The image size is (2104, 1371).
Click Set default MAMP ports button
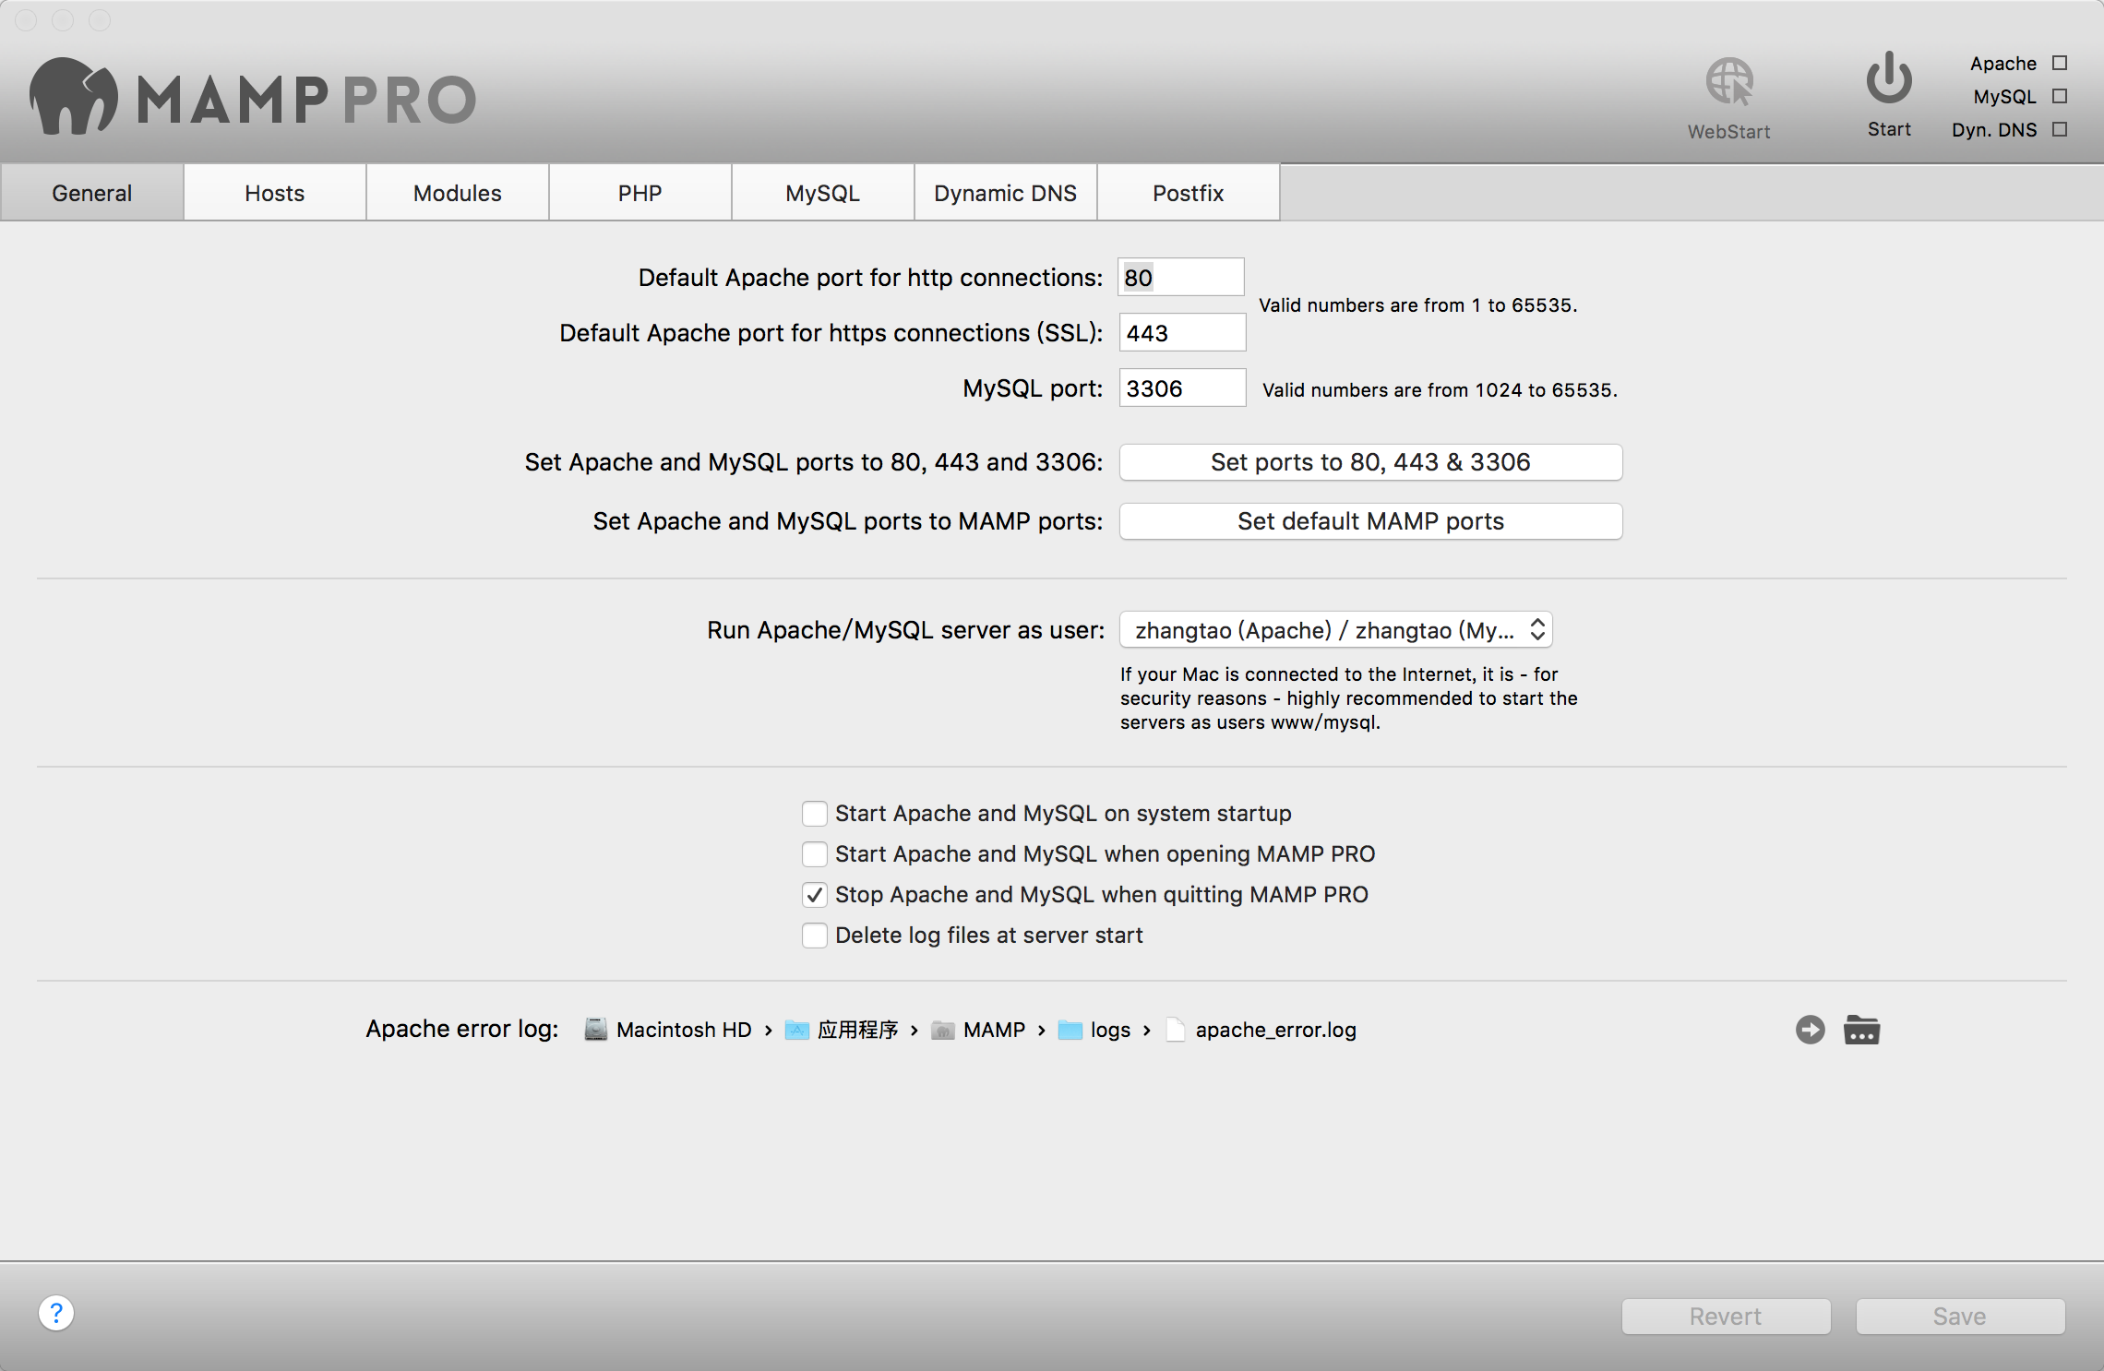click(x=1370, y=521)
